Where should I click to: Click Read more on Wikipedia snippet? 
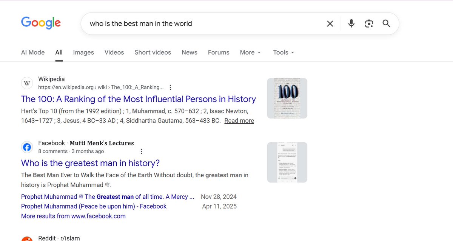239,121
